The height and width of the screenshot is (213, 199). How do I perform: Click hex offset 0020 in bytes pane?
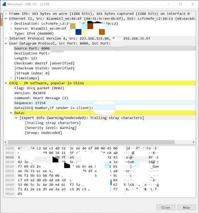[x=10, y=157]
